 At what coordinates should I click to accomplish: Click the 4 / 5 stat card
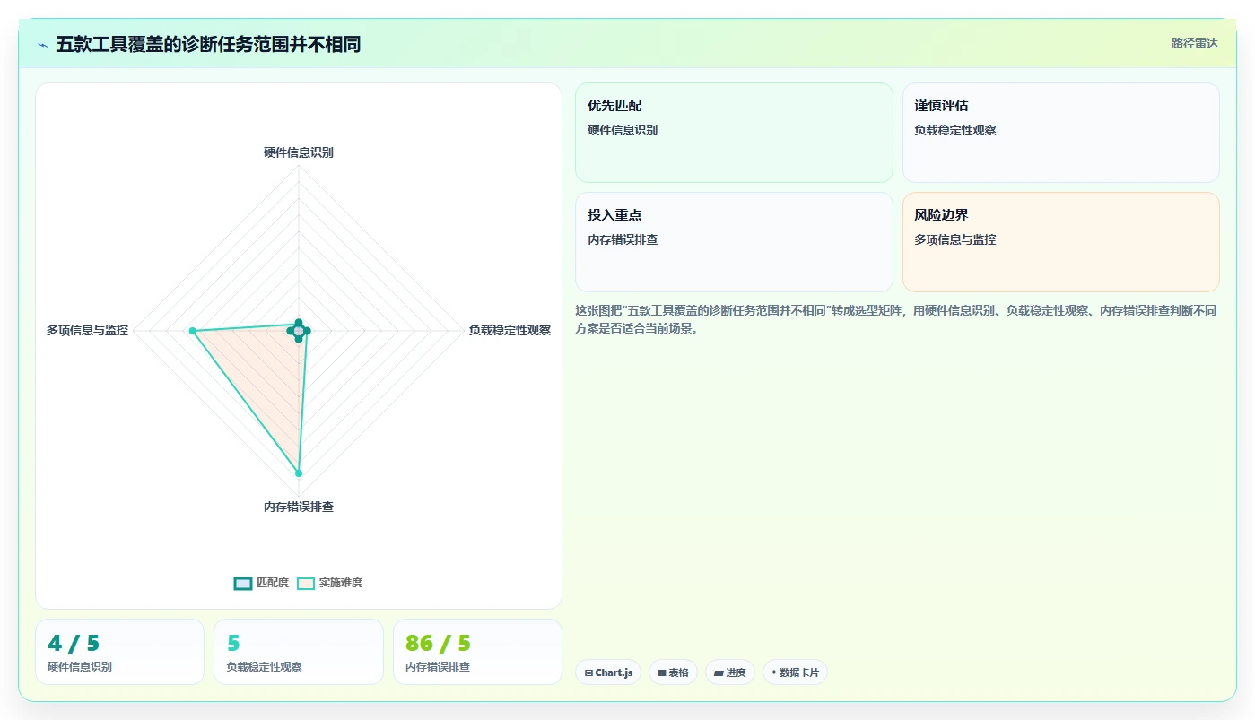[119, 652]
